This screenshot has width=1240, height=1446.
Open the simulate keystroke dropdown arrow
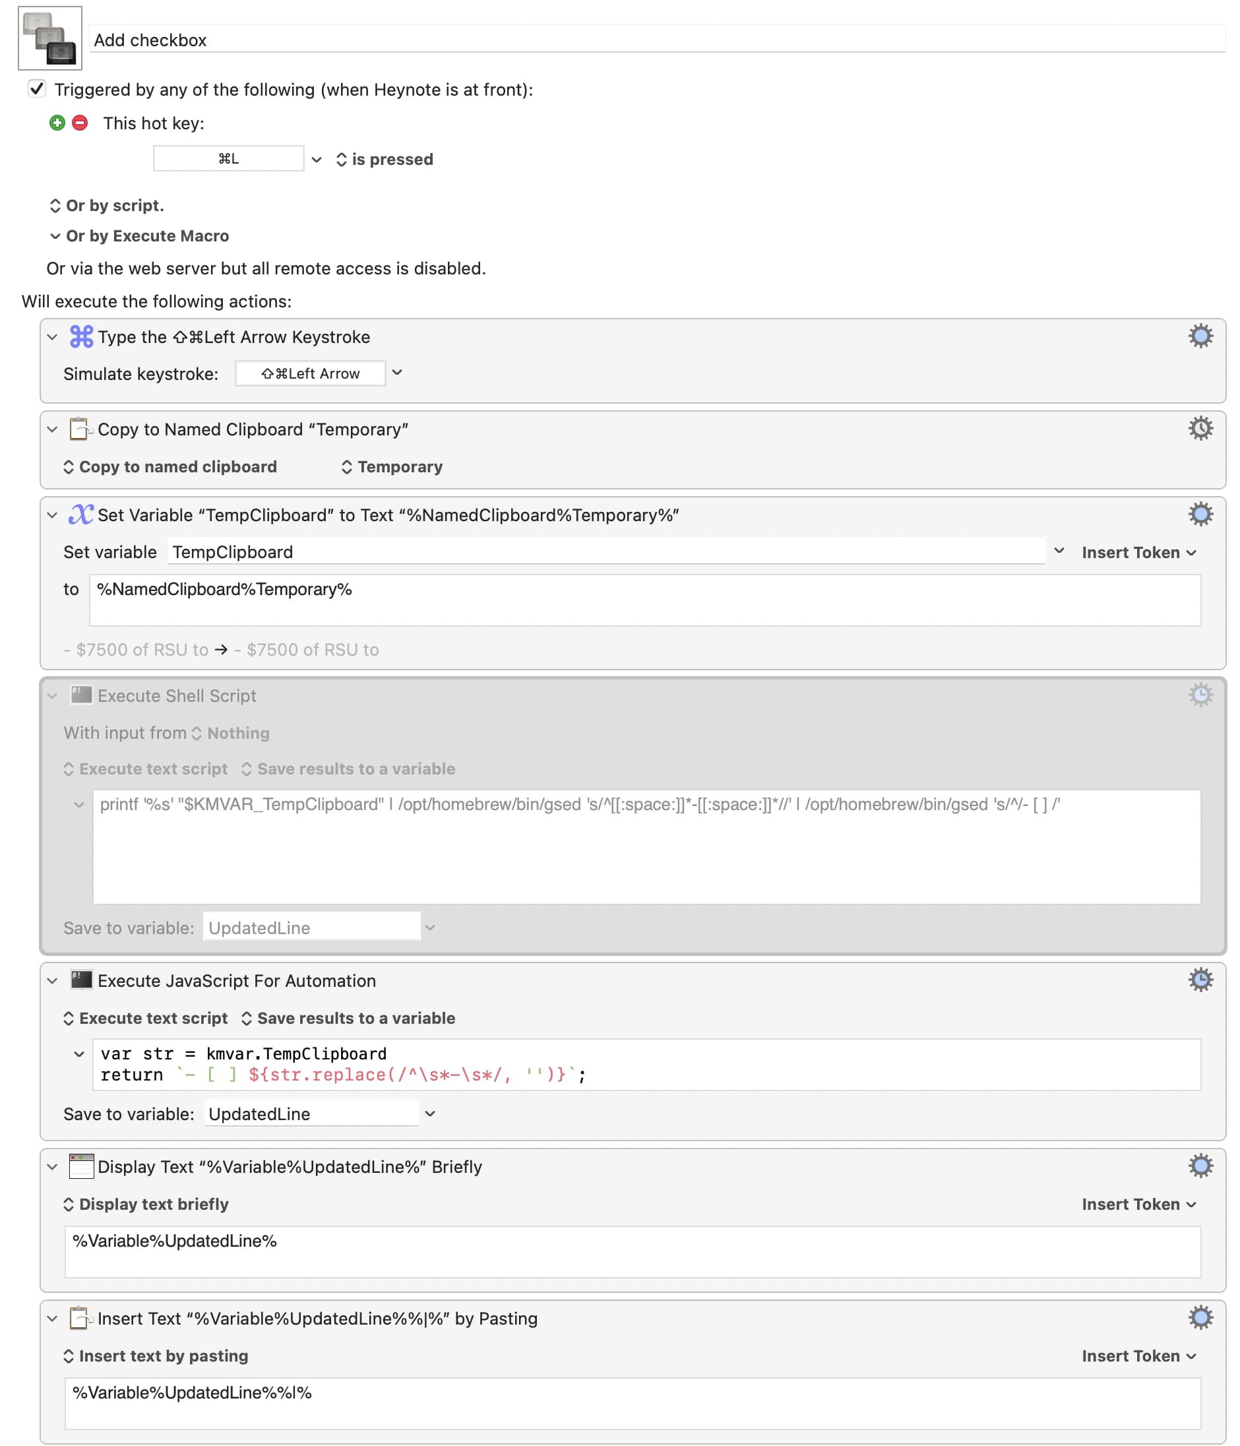397,373
